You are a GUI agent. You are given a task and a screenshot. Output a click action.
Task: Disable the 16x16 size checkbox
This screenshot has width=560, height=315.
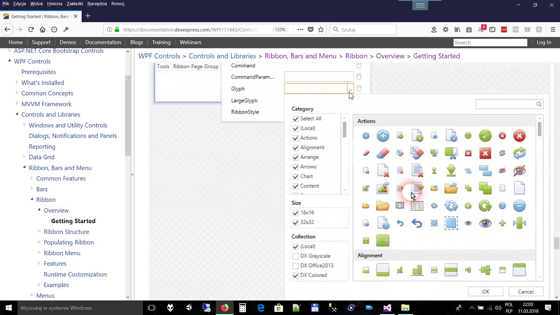[295, 213]
